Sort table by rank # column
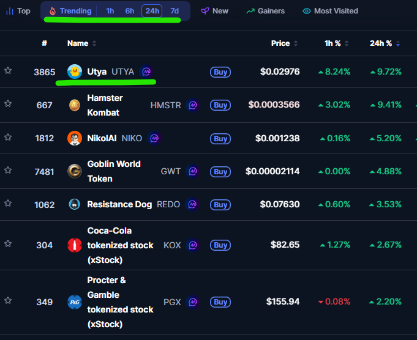Image resolution: width=417 pixels, height=340 pixels. (45, 43)
